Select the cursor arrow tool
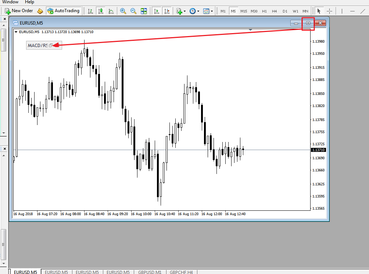 point(319,11)
